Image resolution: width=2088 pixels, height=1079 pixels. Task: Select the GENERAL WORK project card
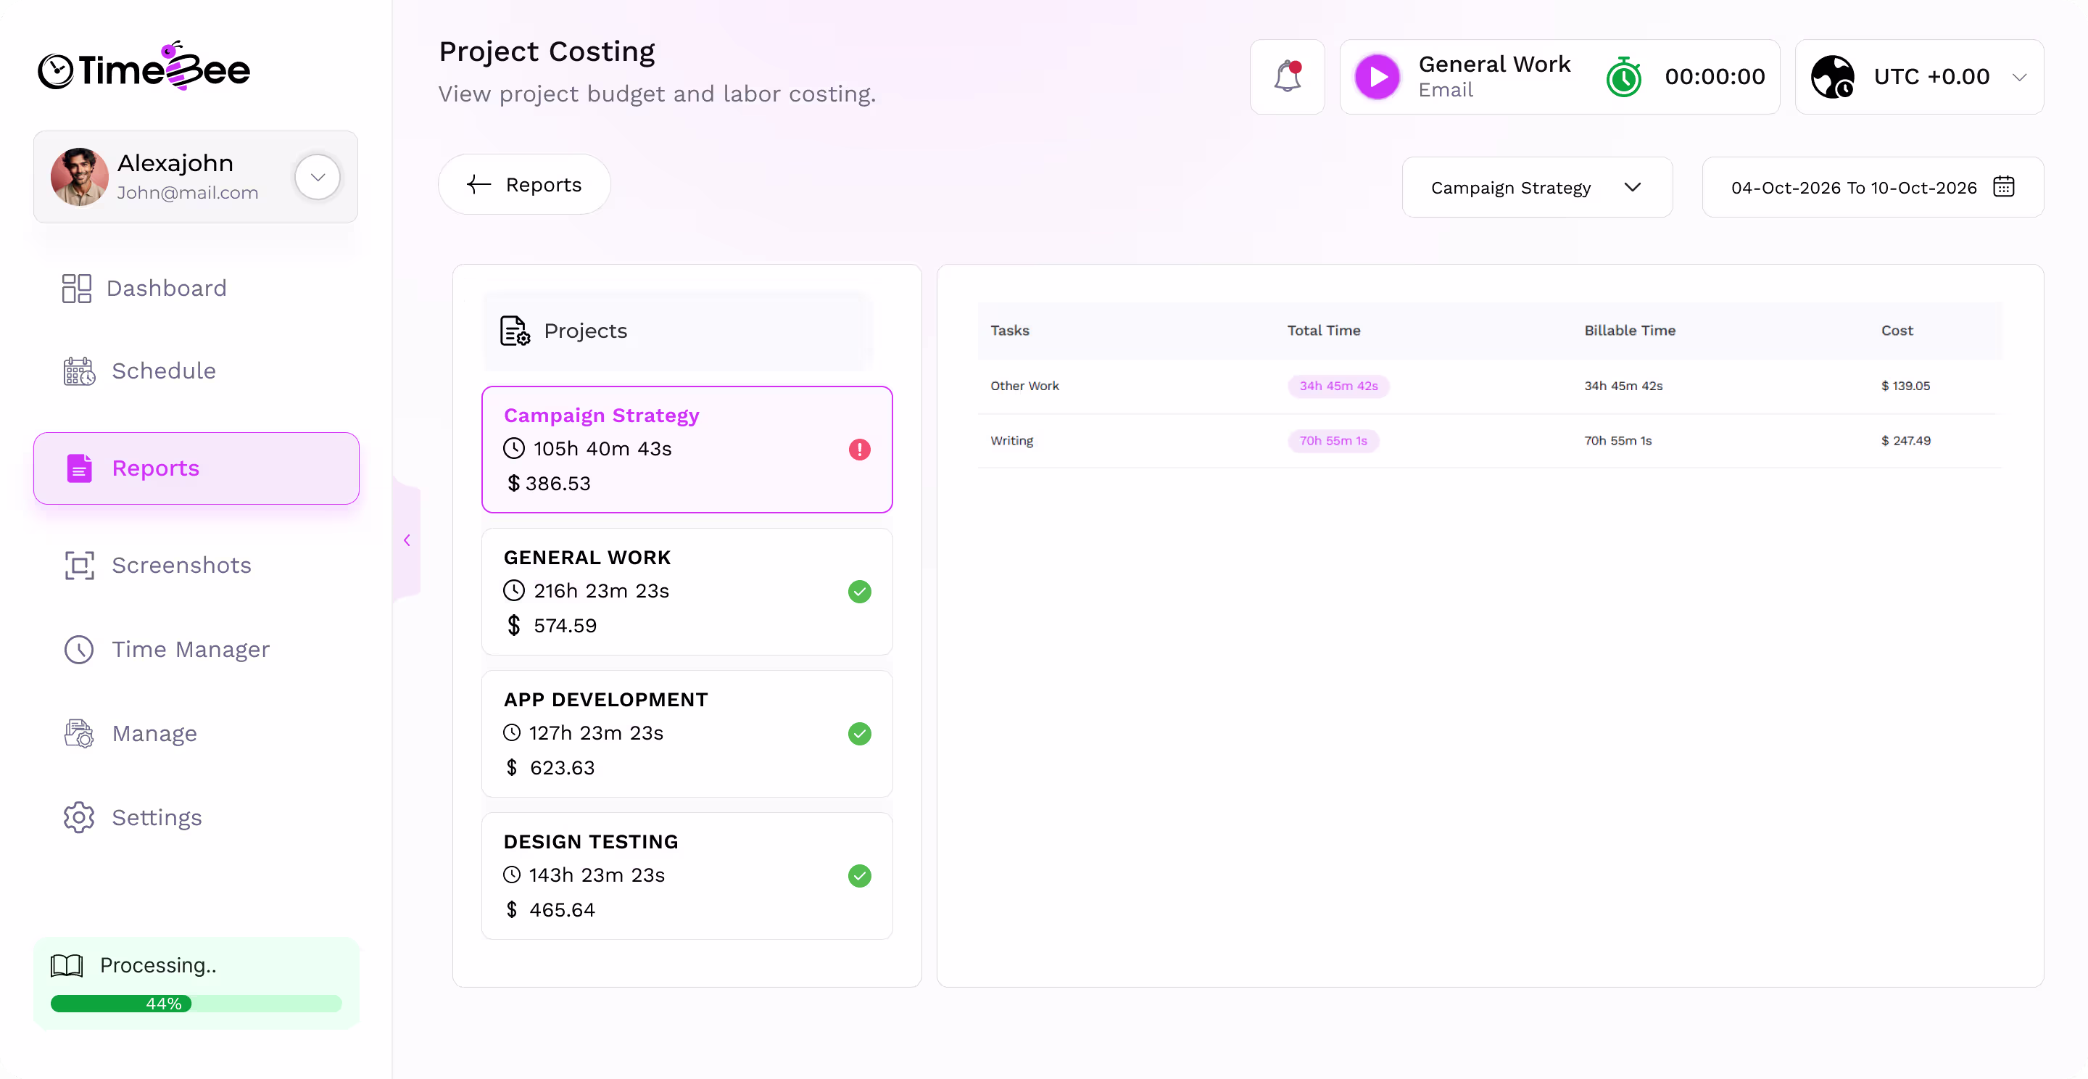[x=687, y=592]
